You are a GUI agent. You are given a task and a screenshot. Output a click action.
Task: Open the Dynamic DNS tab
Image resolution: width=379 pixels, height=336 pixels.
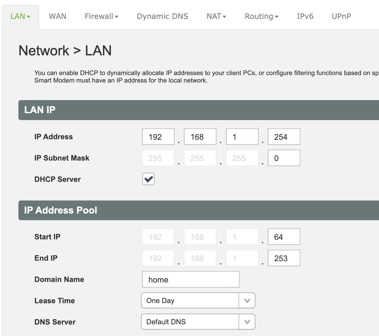pyautogui.click(x=162, y=17)
